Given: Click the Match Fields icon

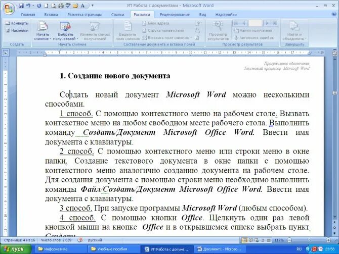Looking at the screenshot, I should tap(197, 30).
